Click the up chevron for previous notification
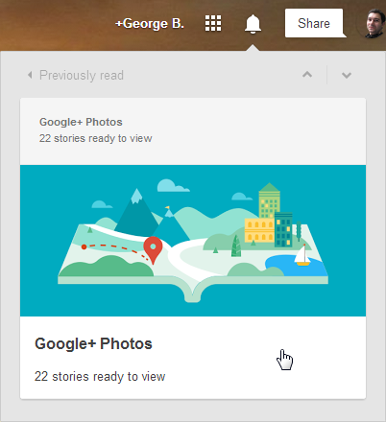 click(307, 75)
